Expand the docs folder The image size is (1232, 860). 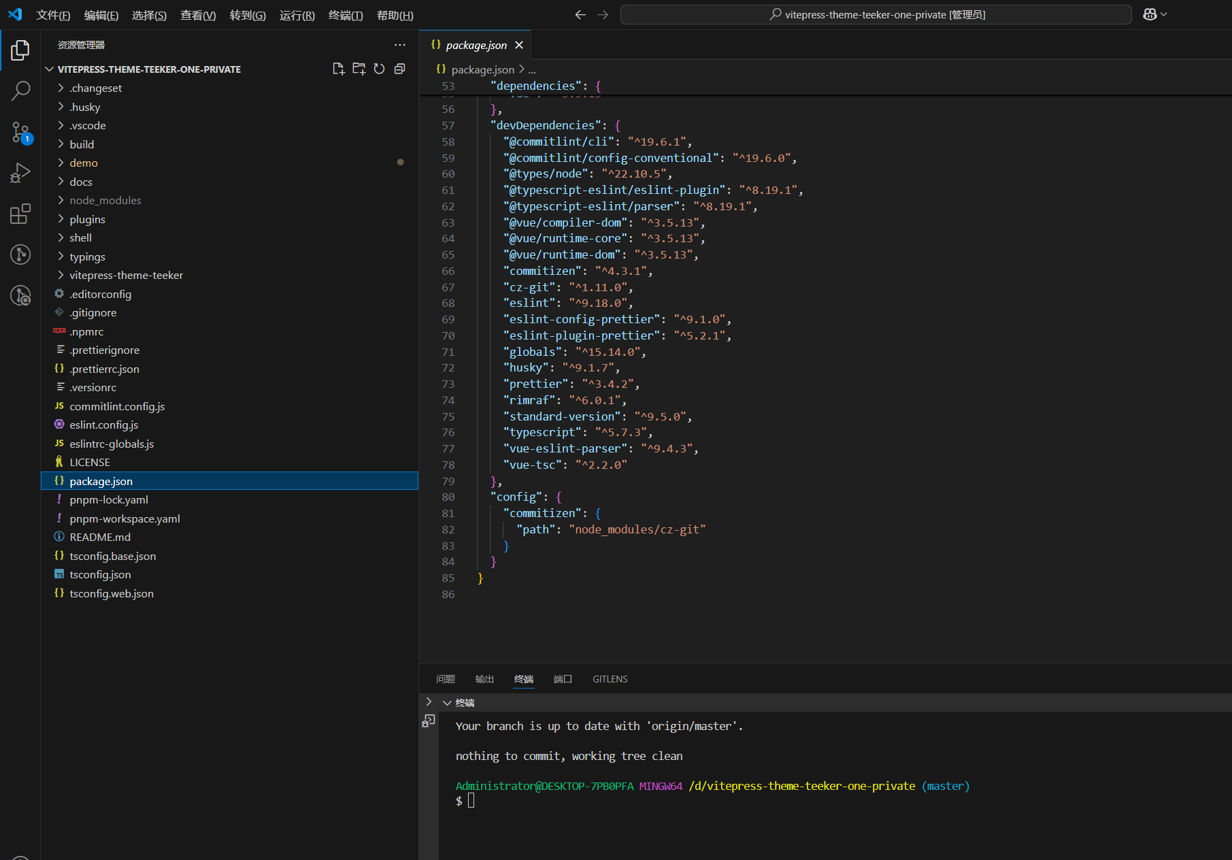[81, 182]
